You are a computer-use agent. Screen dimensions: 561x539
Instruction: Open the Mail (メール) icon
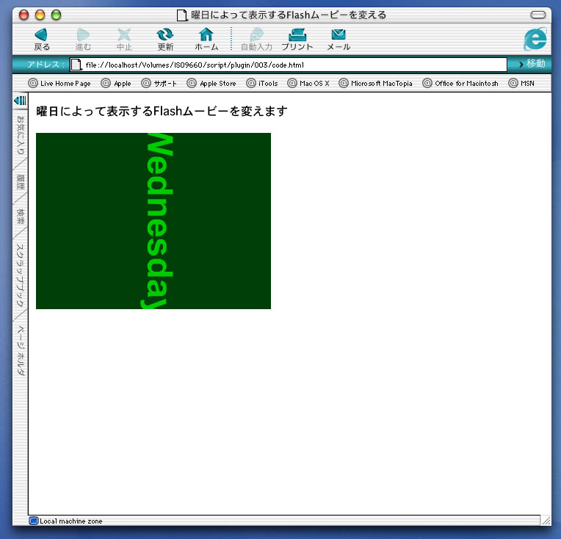pos(338,35)
